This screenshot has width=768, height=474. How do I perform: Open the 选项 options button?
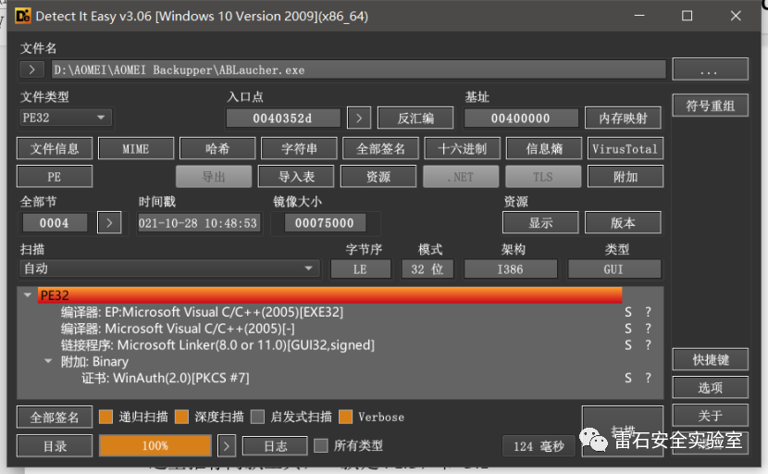(x=711, y=387)
